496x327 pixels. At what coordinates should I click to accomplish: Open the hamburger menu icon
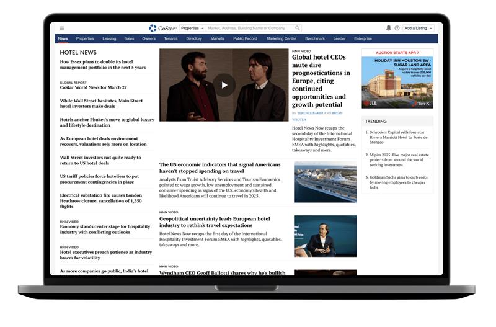(x=61, y=28)
